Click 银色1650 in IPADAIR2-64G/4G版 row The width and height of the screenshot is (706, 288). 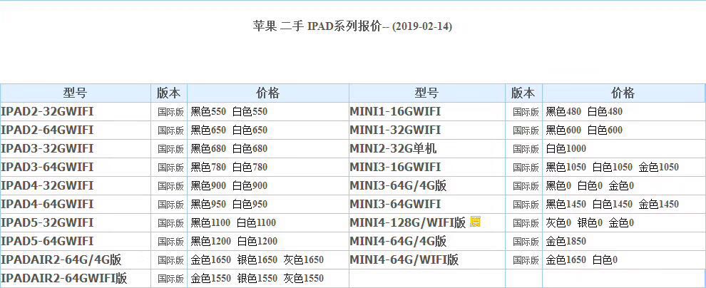pyautogui.click(x=257, y=259)
